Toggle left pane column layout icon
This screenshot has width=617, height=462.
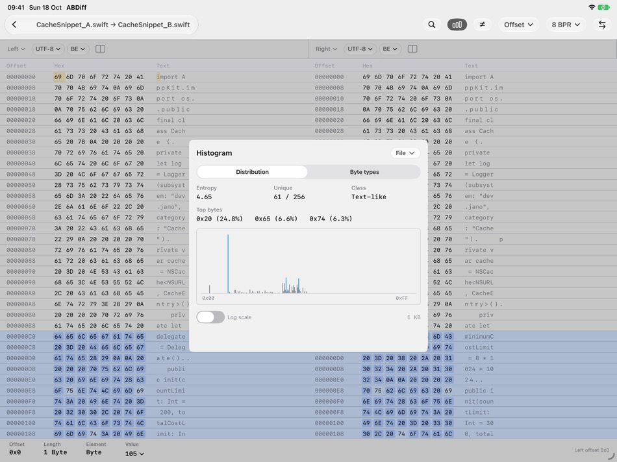click(100, 49)
